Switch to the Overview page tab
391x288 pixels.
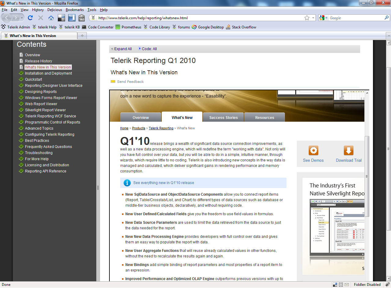click(141, 117)
